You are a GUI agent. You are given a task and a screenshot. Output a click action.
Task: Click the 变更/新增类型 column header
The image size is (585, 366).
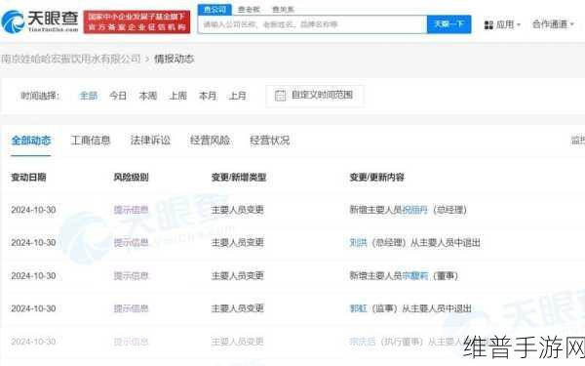coord(239,177)
